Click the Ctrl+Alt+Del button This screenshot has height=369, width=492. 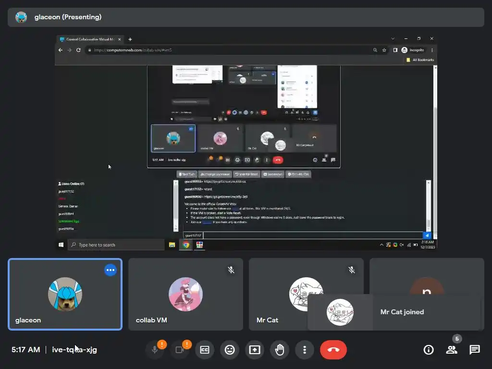pos(298,174)
